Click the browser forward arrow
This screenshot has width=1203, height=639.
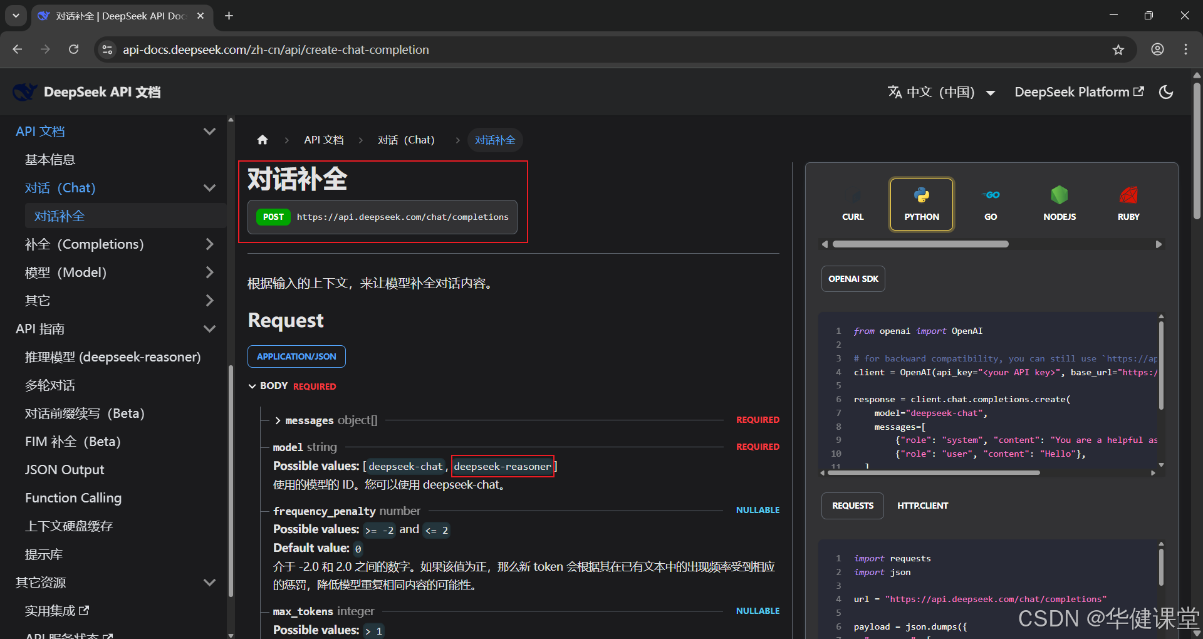pos(45,49)
